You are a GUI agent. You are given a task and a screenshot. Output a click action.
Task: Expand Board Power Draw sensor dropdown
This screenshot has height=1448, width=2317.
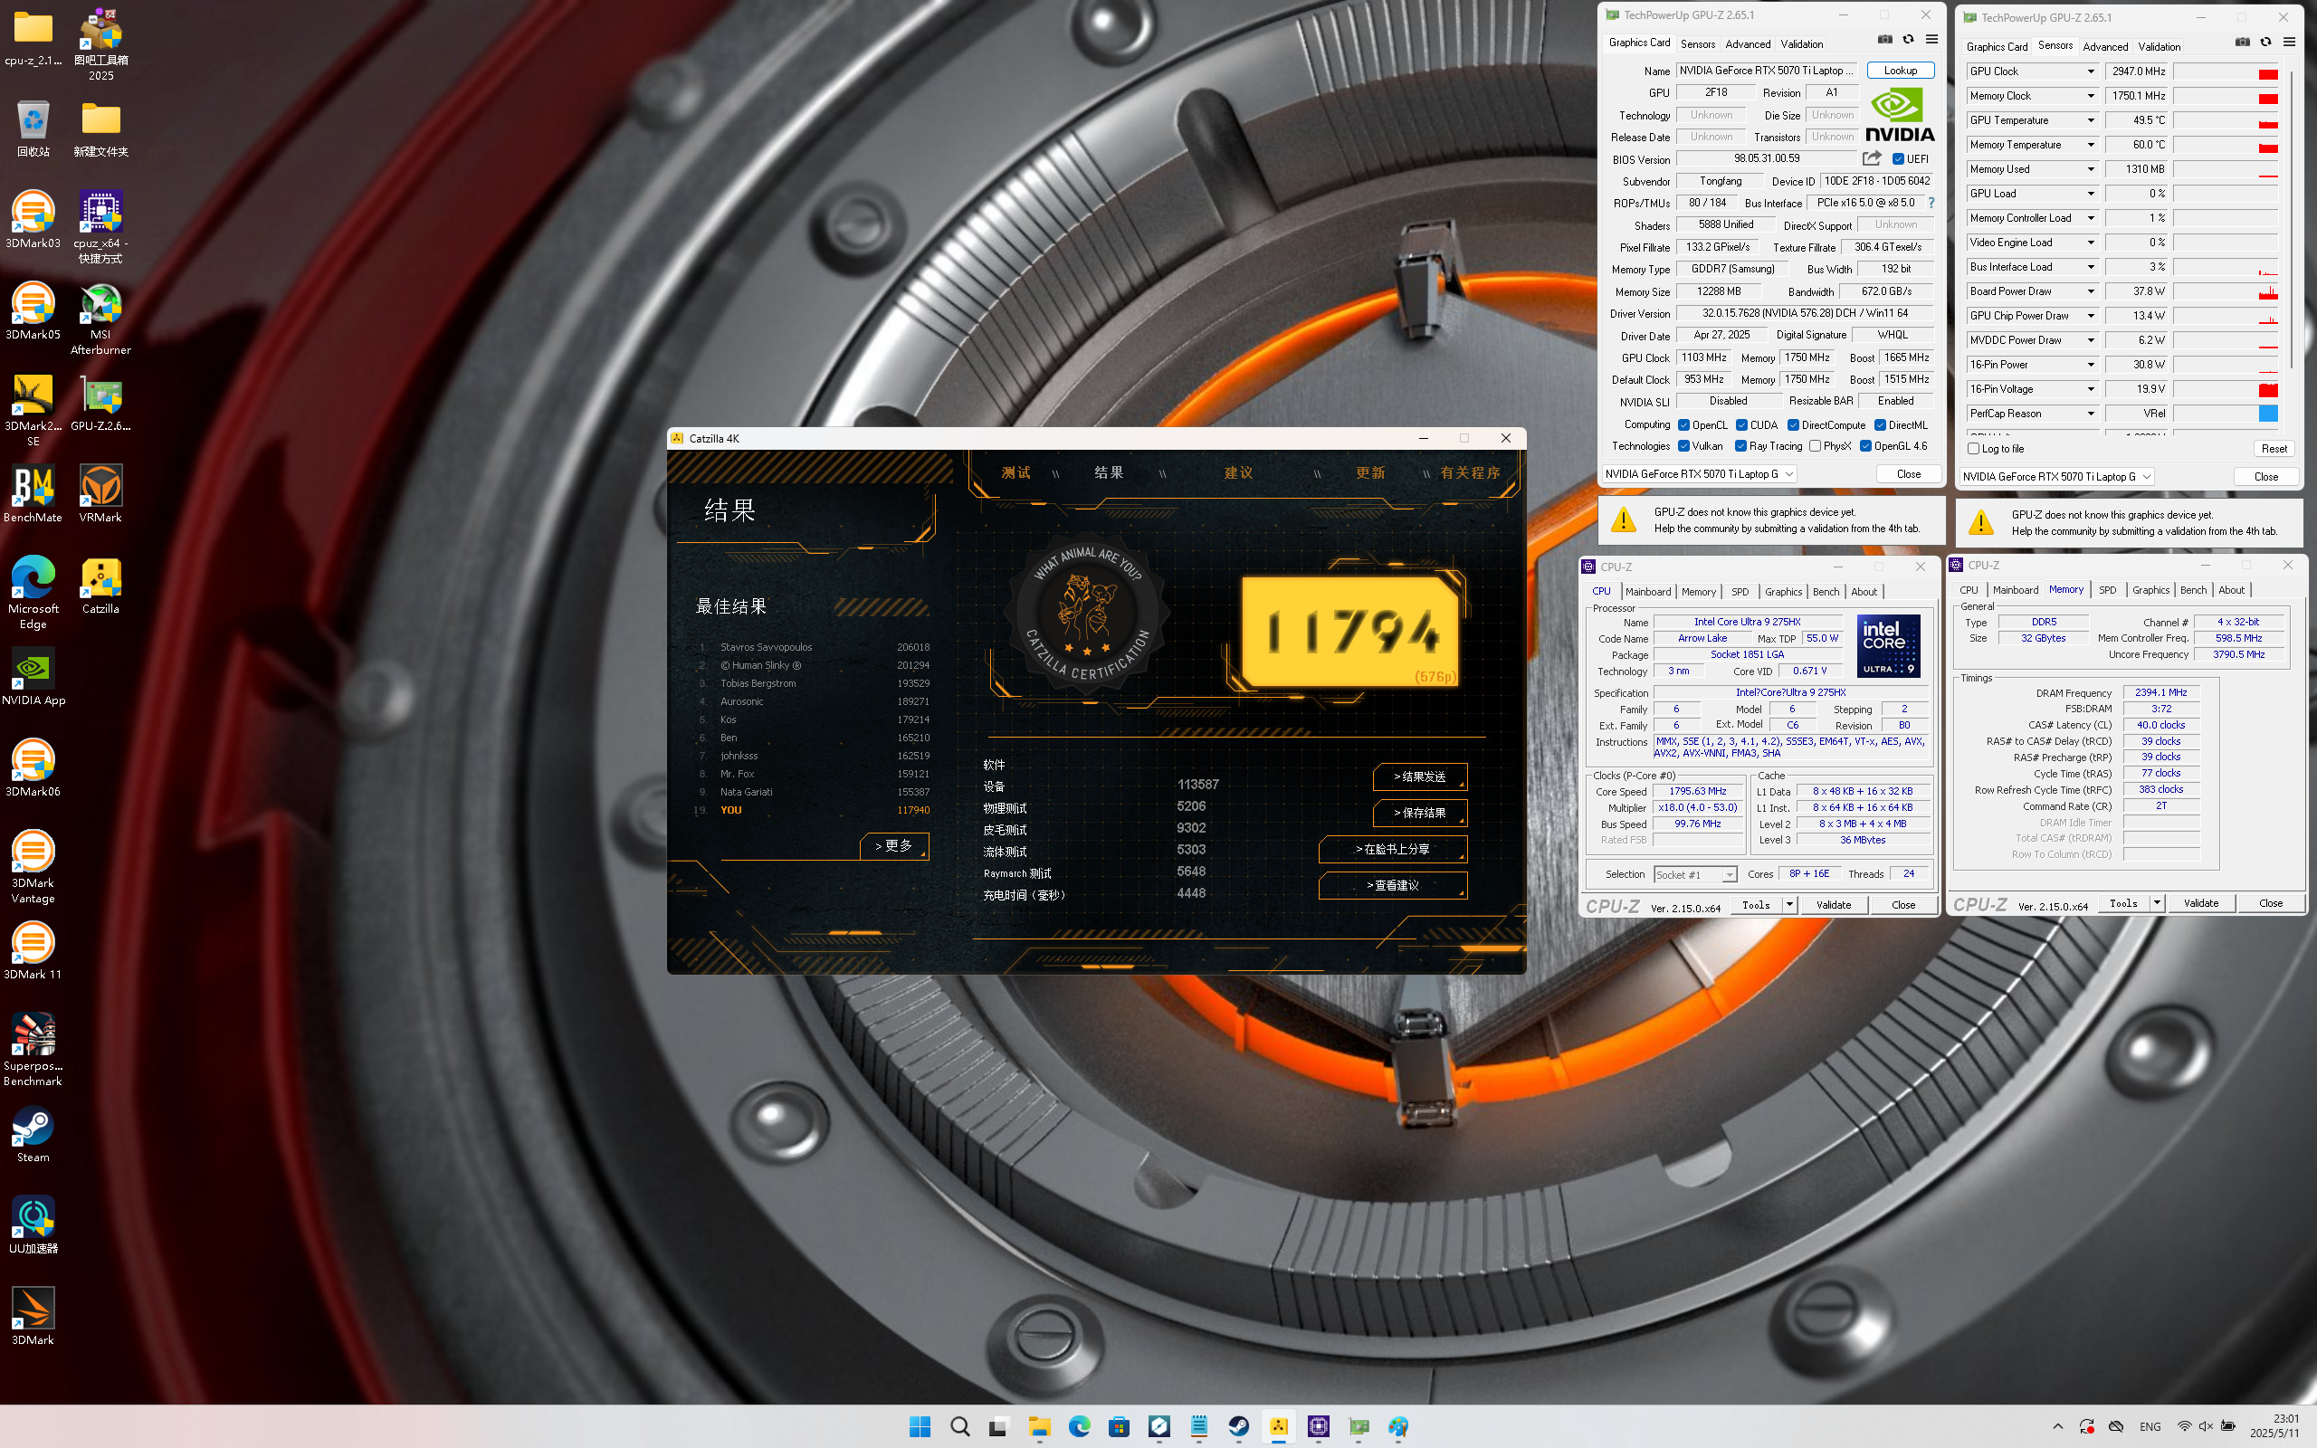click(2090, 291)
